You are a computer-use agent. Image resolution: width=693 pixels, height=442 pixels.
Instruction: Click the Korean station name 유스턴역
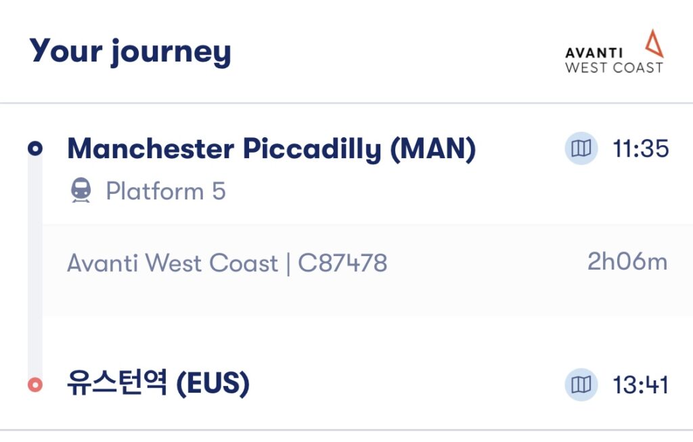(x=116, y=385)
